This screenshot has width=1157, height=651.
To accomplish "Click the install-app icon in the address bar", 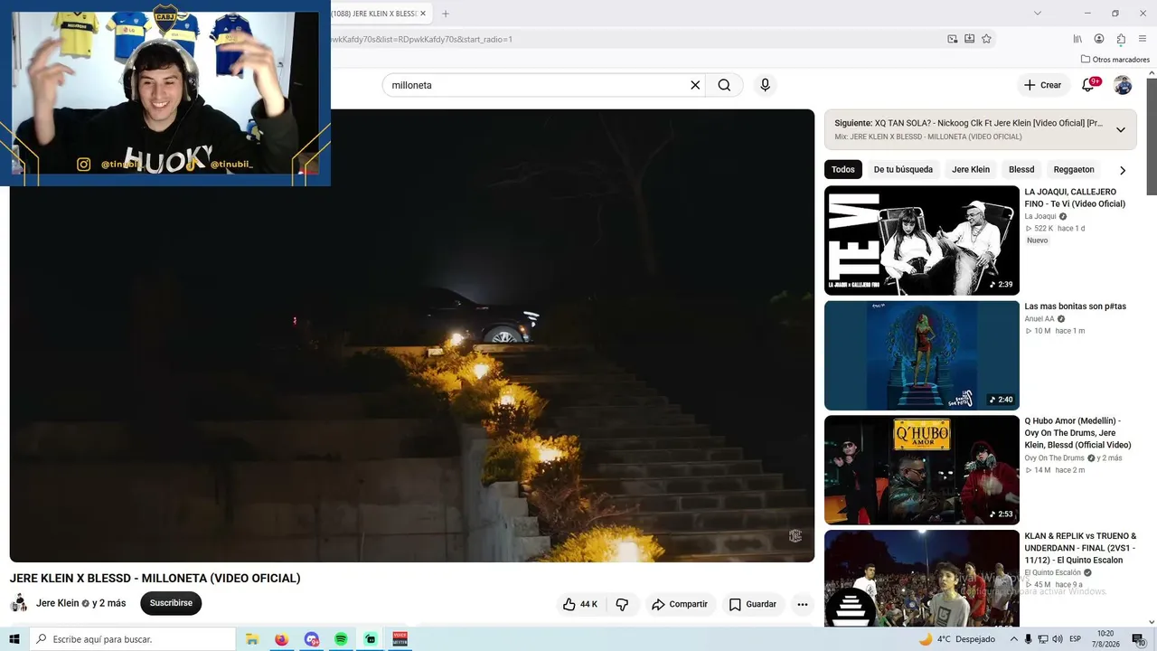I will 970,39.
